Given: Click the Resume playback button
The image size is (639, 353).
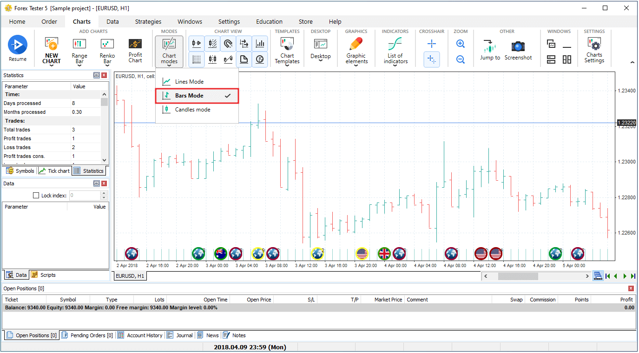Looking at the screenshot, I should 18,48.
